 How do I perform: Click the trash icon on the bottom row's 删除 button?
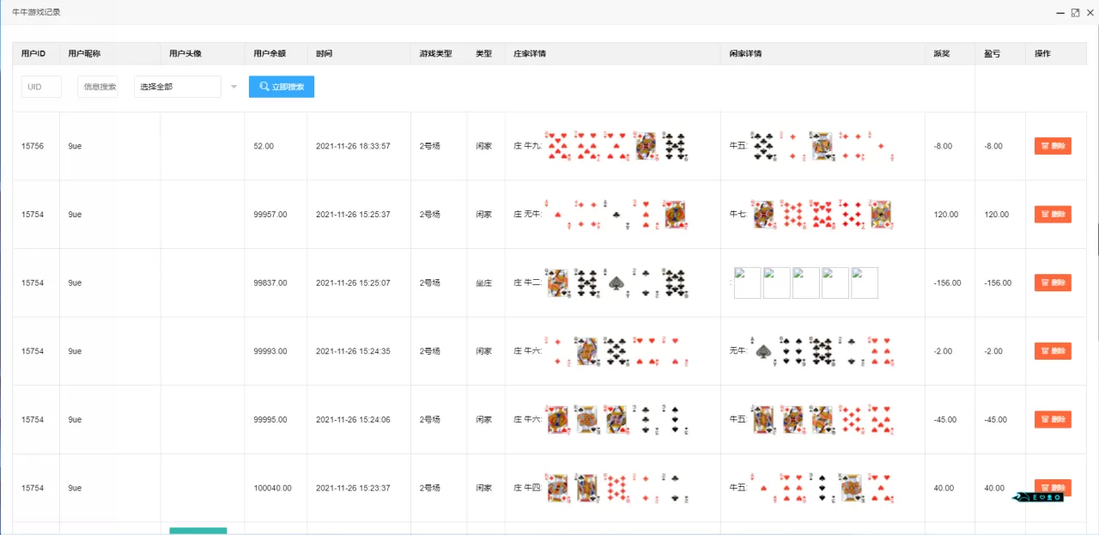click(x=1044, y=488)
